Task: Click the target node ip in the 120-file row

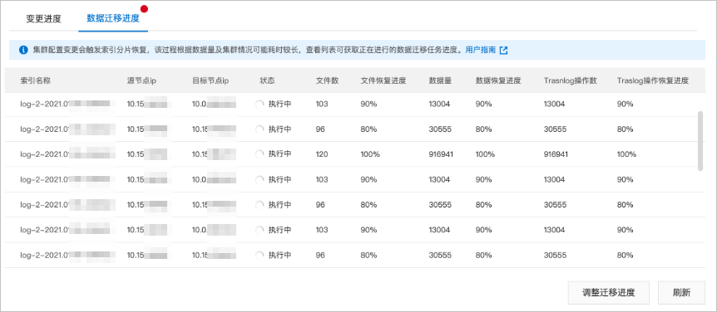Action: [x=214, y=154]
